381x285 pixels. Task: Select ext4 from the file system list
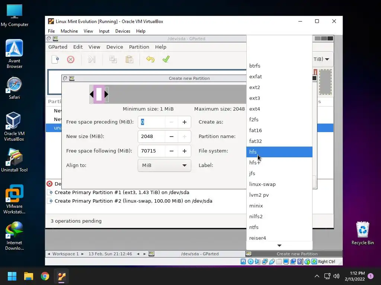point(279,109)
